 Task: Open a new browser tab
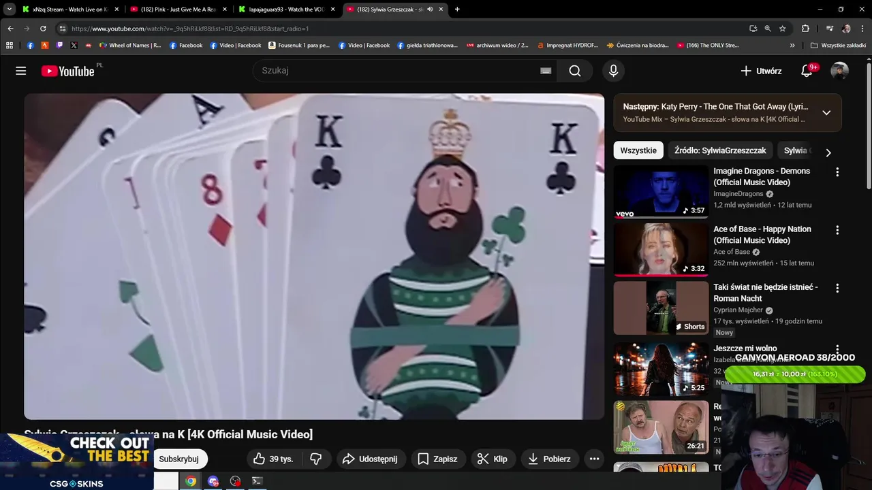[457, 10]
